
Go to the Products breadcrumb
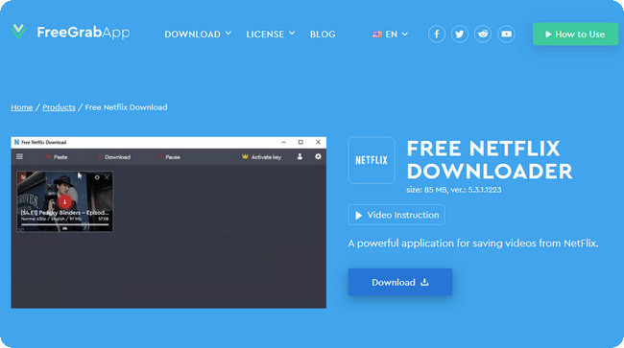tap(59, 107)
